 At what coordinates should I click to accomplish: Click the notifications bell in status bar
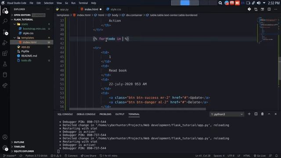pyautogui.click(x=277, y=156)
